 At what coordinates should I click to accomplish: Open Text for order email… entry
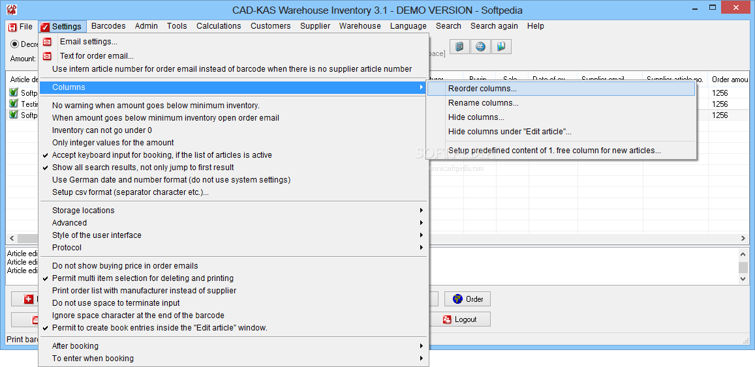[x=233, y=56]
